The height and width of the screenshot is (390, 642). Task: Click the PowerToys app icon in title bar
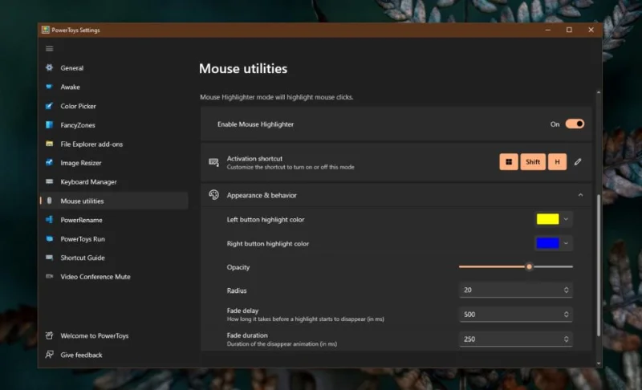(45, 30)
